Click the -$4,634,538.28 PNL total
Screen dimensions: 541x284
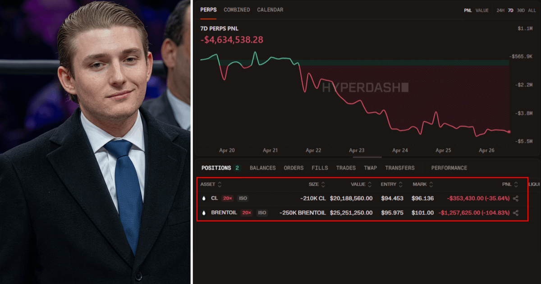click(232, 40)
